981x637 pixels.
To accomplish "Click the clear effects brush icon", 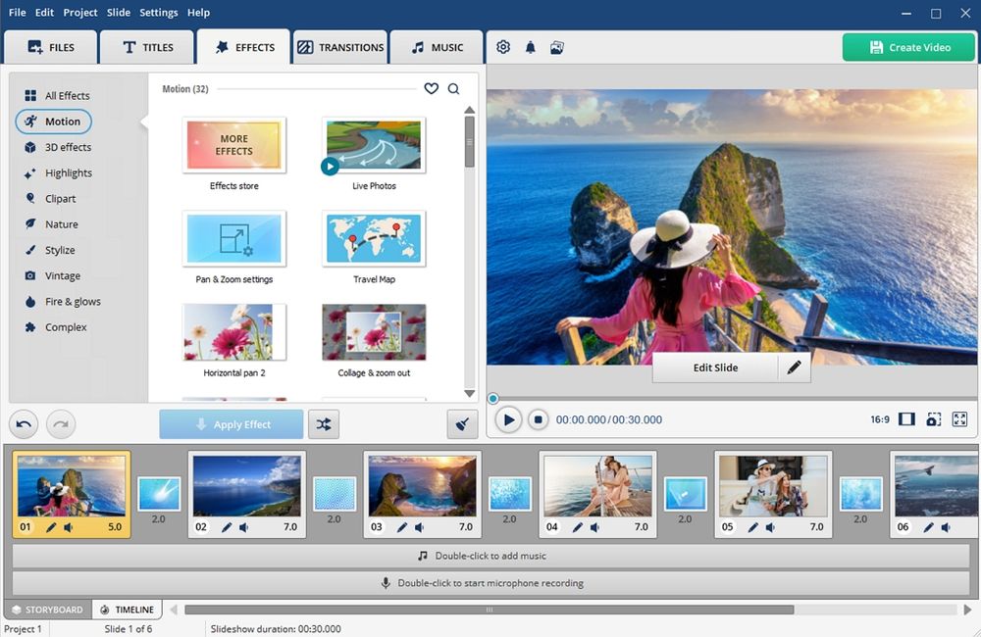I will [x=462, y=424].
